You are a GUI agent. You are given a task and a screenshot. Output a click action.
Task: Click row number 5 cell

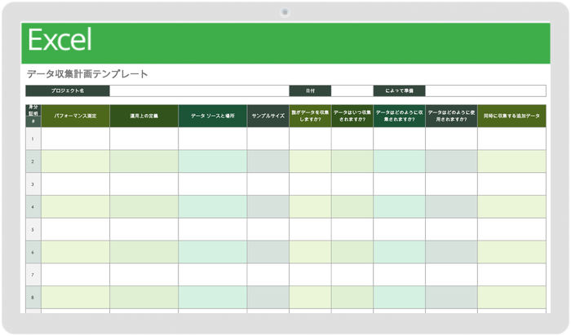pyautogui.click(x=33, y=229)
